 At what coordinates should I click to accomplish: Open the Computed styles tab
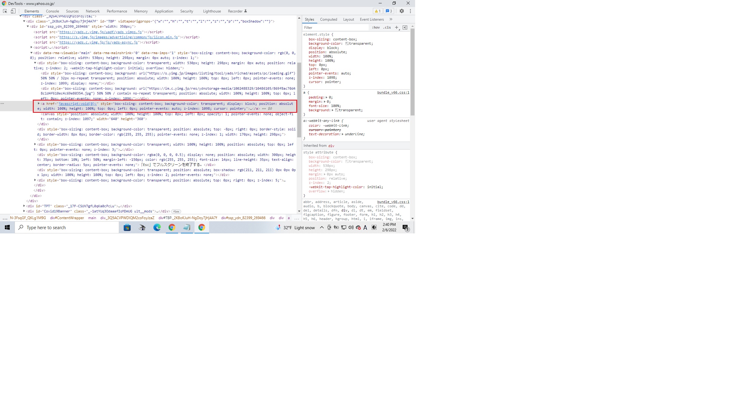(x=328, y=19)
